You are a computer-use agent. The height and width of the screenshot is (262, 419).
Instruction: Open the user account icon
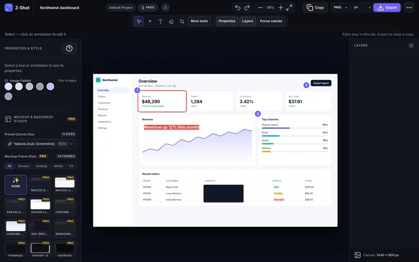[x=166, y=7]
